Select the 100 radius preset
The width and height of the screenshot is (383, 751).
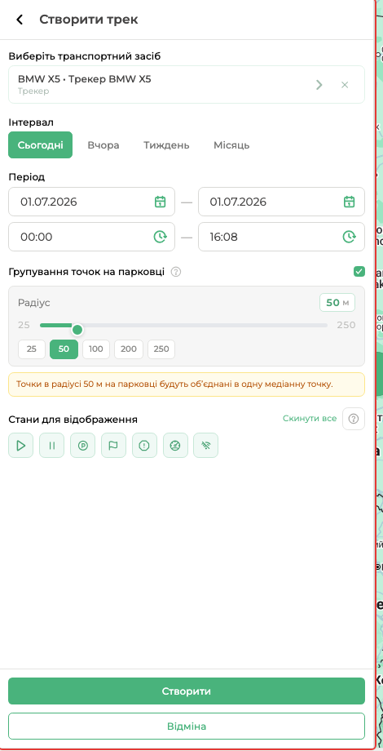96,349
